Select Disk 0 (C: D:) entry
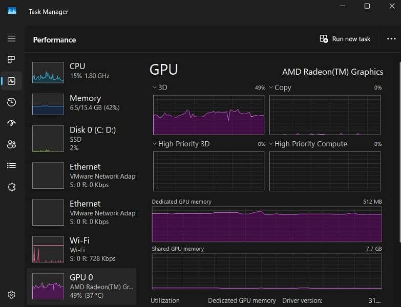This screenshot has height=307, width=401. tap(81, 138)
